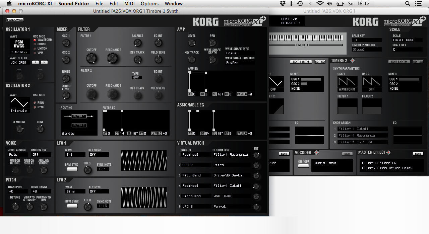Click the Filter 1 box in Routing diagram
429x234 pixels.
click(x=79, y=116)
